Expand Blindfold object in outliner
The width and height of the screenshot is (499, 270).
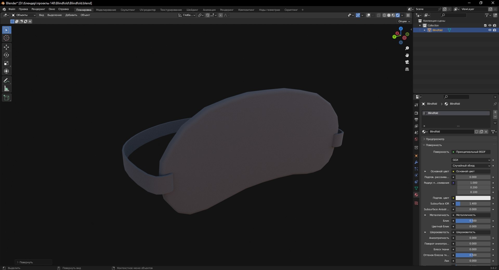(x=425, y=30)
